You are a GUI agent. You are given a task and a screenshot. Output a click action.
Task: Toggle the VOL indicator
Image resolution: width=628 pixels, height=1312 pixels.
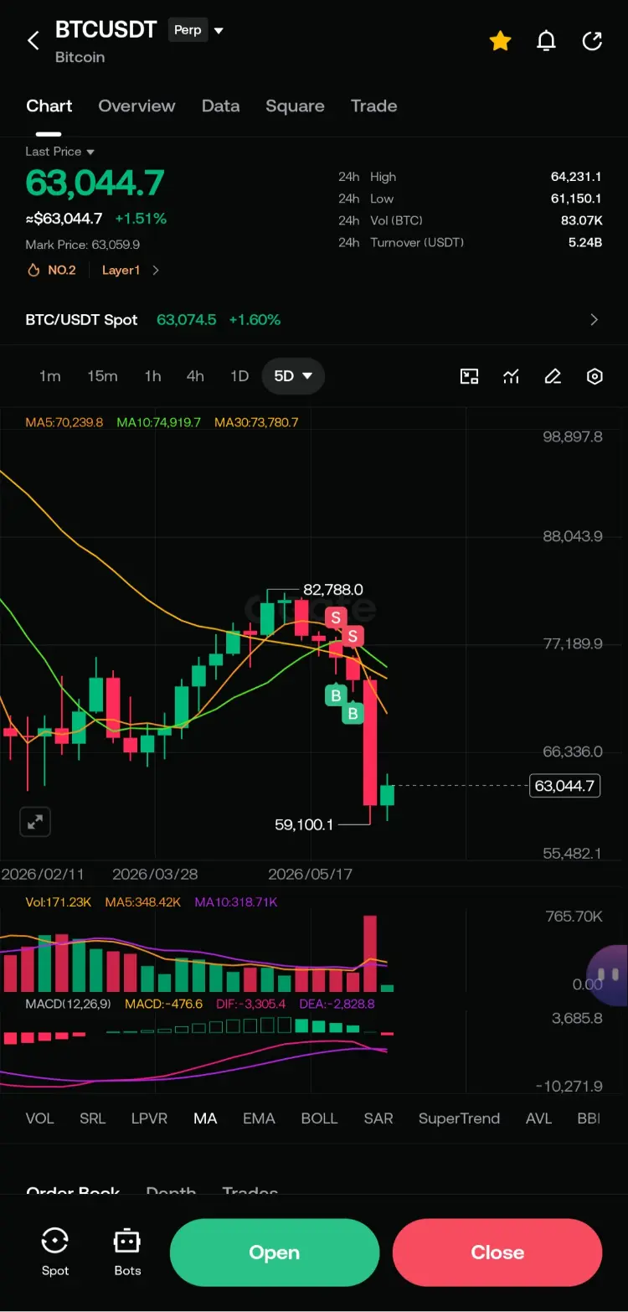(x=39, y=1118)
